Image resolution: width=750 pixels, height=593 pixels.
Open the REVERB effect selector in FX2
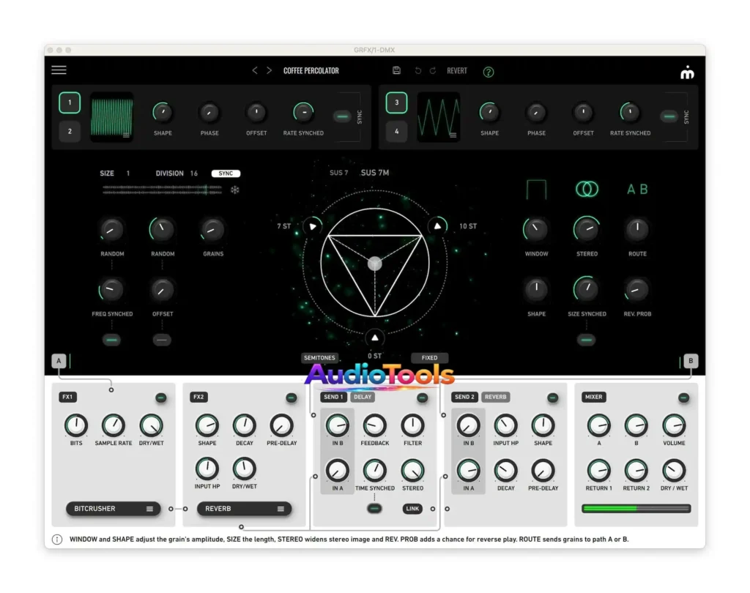click(x=244, y=508)
